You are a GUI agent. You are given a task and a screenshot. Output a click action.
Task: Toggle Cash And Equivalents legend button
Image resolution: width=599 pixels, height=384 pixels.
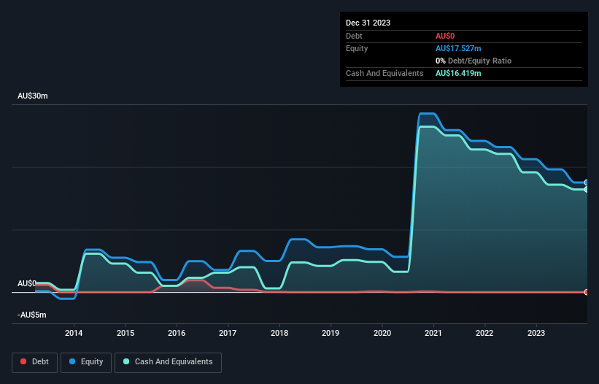click(x=168, y=363)
